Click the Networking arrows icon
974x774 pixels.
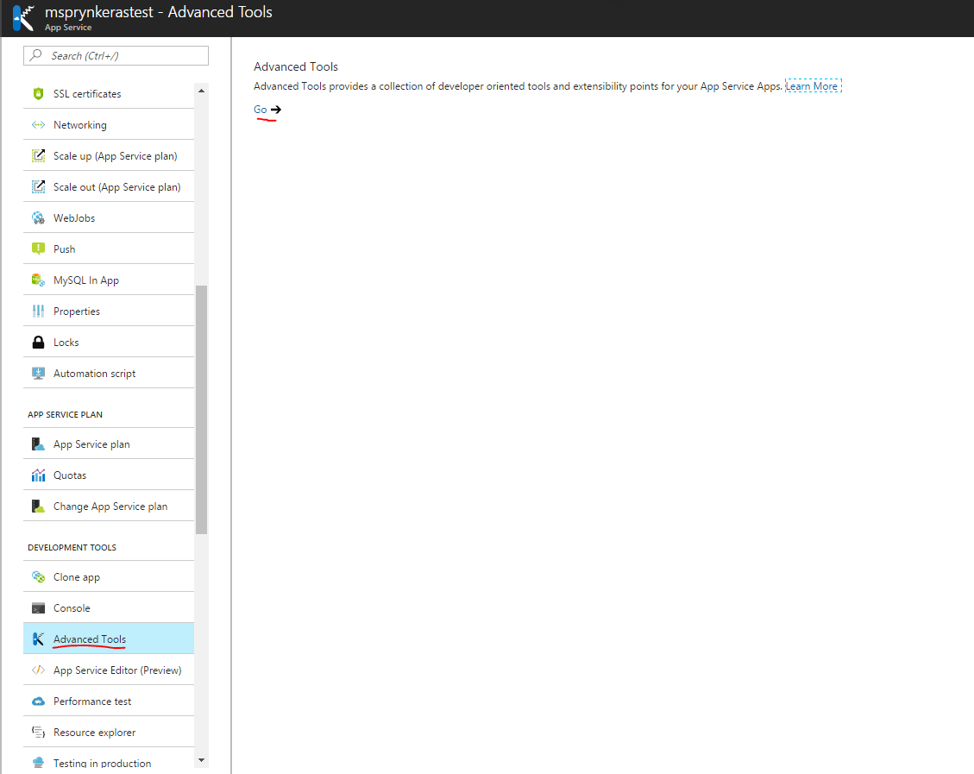click(38, 125)
